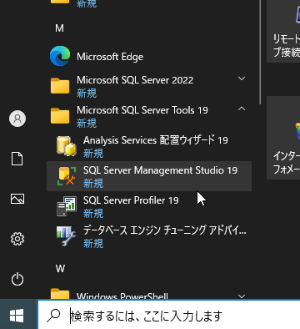The height and width of the screenshot is (329, 300).
Task: Open the Settings gear icon
Action: pos(17,239)
